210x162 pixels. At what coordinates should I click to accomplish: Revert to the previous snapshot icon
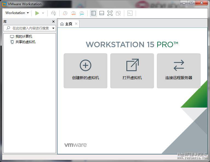(x=73, y=13)
